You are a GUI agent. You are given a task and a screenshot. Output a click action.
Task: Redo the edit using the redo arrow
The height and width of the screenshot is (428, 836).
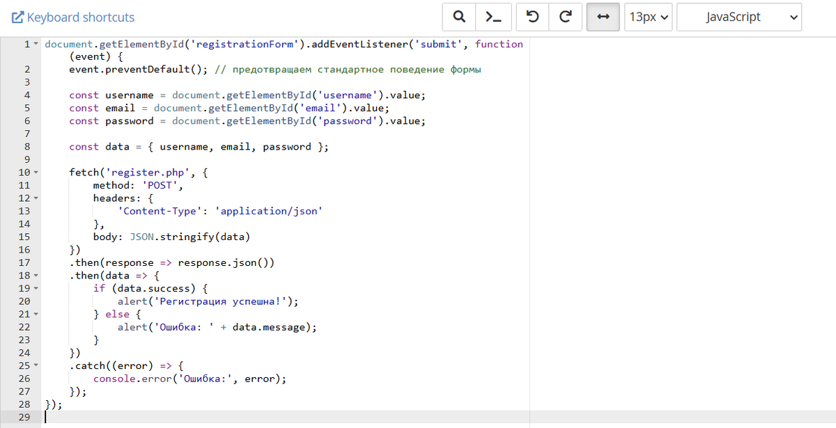click(565, 17)
